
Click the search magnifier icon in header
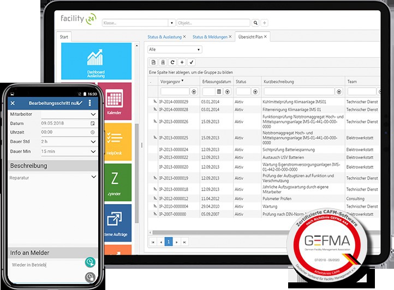pyautogui.click(x=255, y=23)
